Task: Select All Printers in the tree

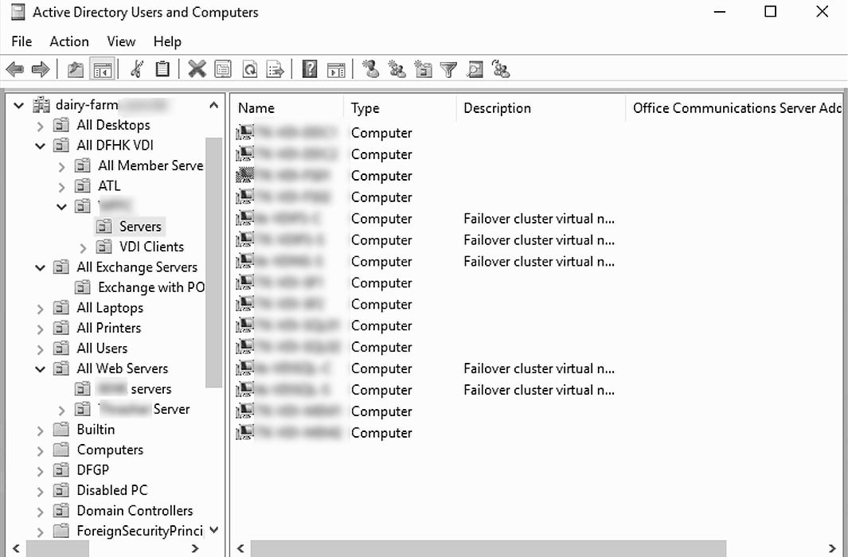Action: 109,328
